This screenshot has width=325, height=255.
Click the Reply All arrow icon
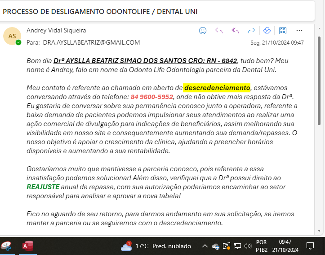[235, 31]
